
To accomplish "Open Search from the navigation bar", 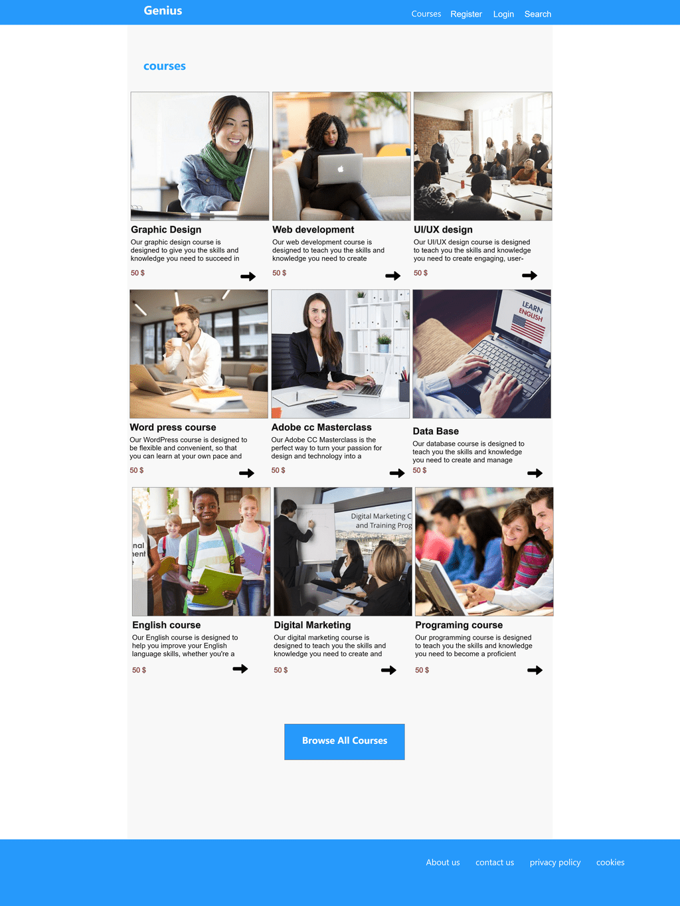I will tap(538, 14).
